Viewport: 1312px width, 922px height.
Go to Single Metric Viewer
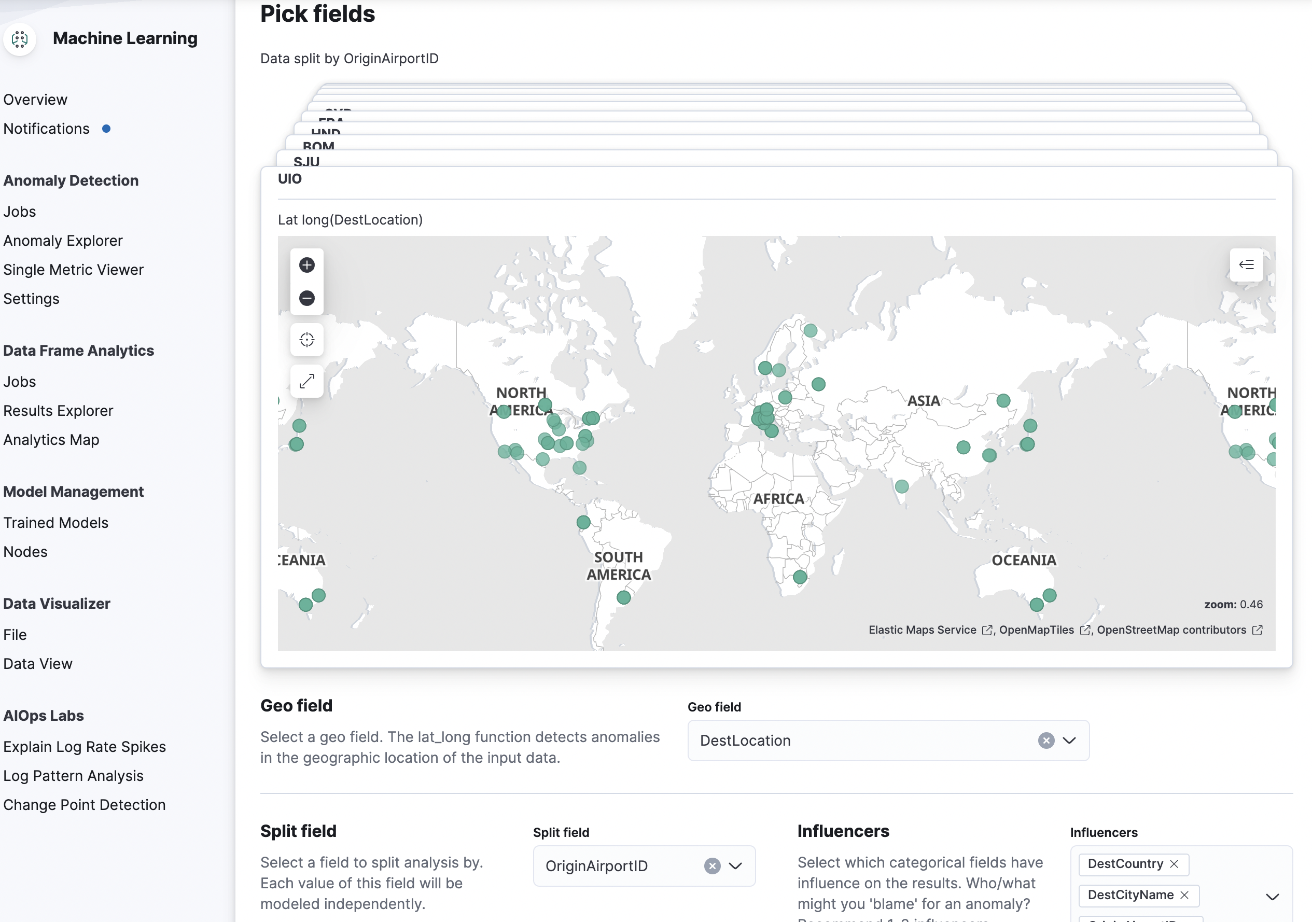click(x=73, y=270)
